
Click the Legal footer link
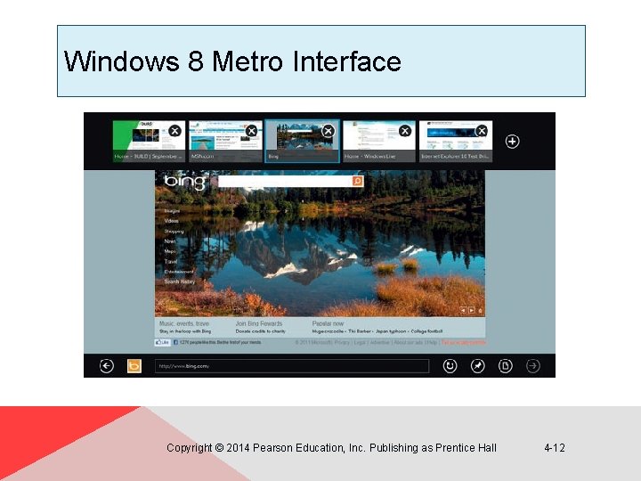pyautogui.click(x=360, y=342)
